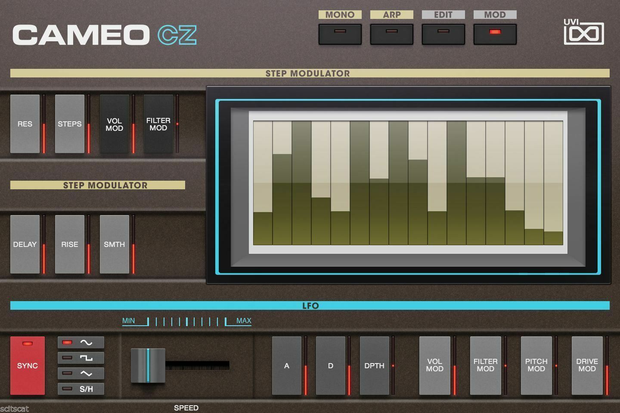Select the STEPS control
Viewport: 620px width, 413px height.
click(x=70, y=124)
